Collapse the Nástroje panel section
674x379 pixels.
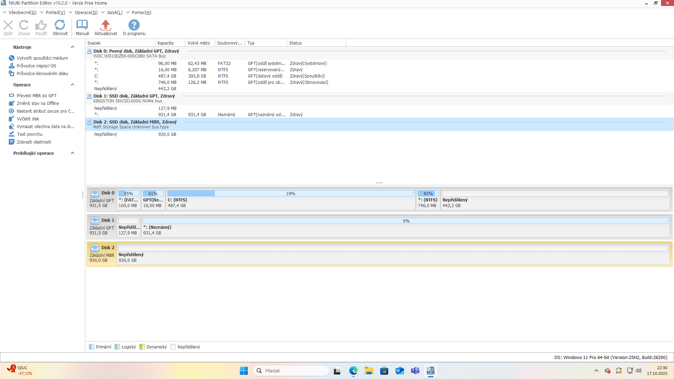[x=73, y=47]
